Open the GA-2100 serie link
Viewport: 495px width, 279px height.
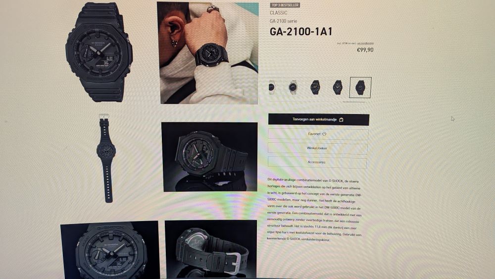(284, 21)
